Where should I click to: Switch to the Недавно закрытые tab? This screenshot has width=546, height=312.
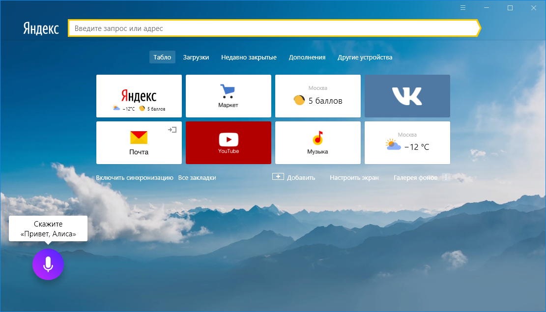pyautogui.click(x=248, y=57)
